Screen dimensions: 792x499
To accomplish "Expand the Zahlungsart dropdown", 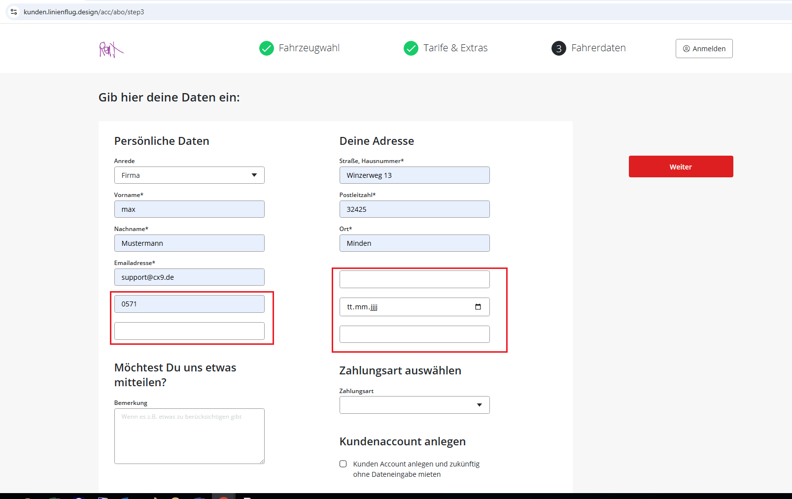I will point(414,405).
